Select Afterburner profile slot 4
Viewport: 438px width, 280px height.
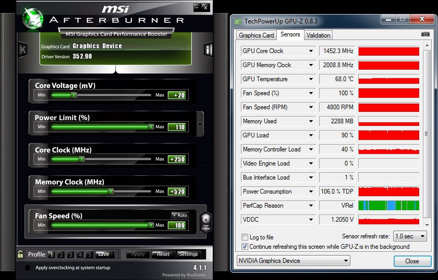[80, 254]
